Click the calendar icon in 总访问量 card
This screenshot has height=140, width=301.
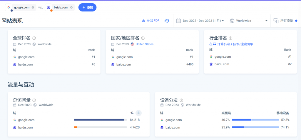click(15, 105)
